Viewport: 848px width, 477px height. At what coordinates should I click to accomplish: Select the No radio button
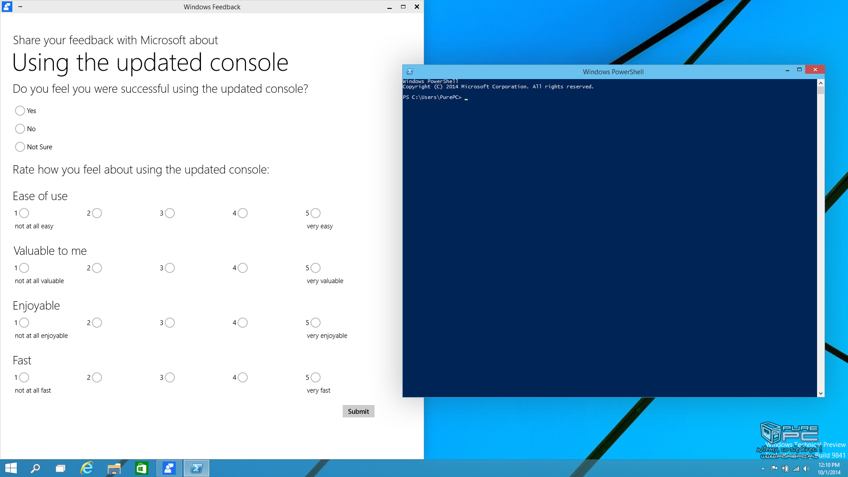[20, 129]
